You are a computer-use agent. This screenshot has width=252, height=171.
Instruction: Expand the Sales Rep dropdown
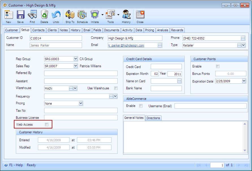(76, 66)
